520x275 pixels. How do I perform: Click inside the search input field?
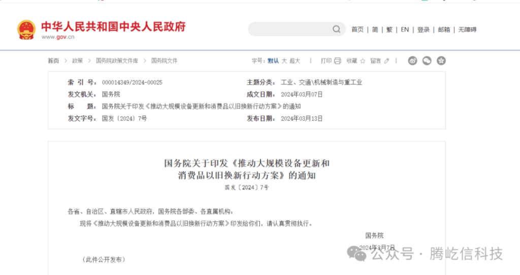click(289, 29)
